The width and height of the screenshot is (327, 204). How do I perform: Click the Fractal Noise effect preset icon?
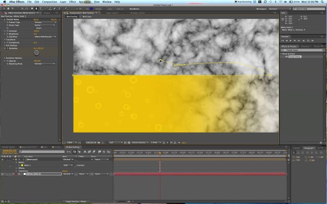pos(287,57)
